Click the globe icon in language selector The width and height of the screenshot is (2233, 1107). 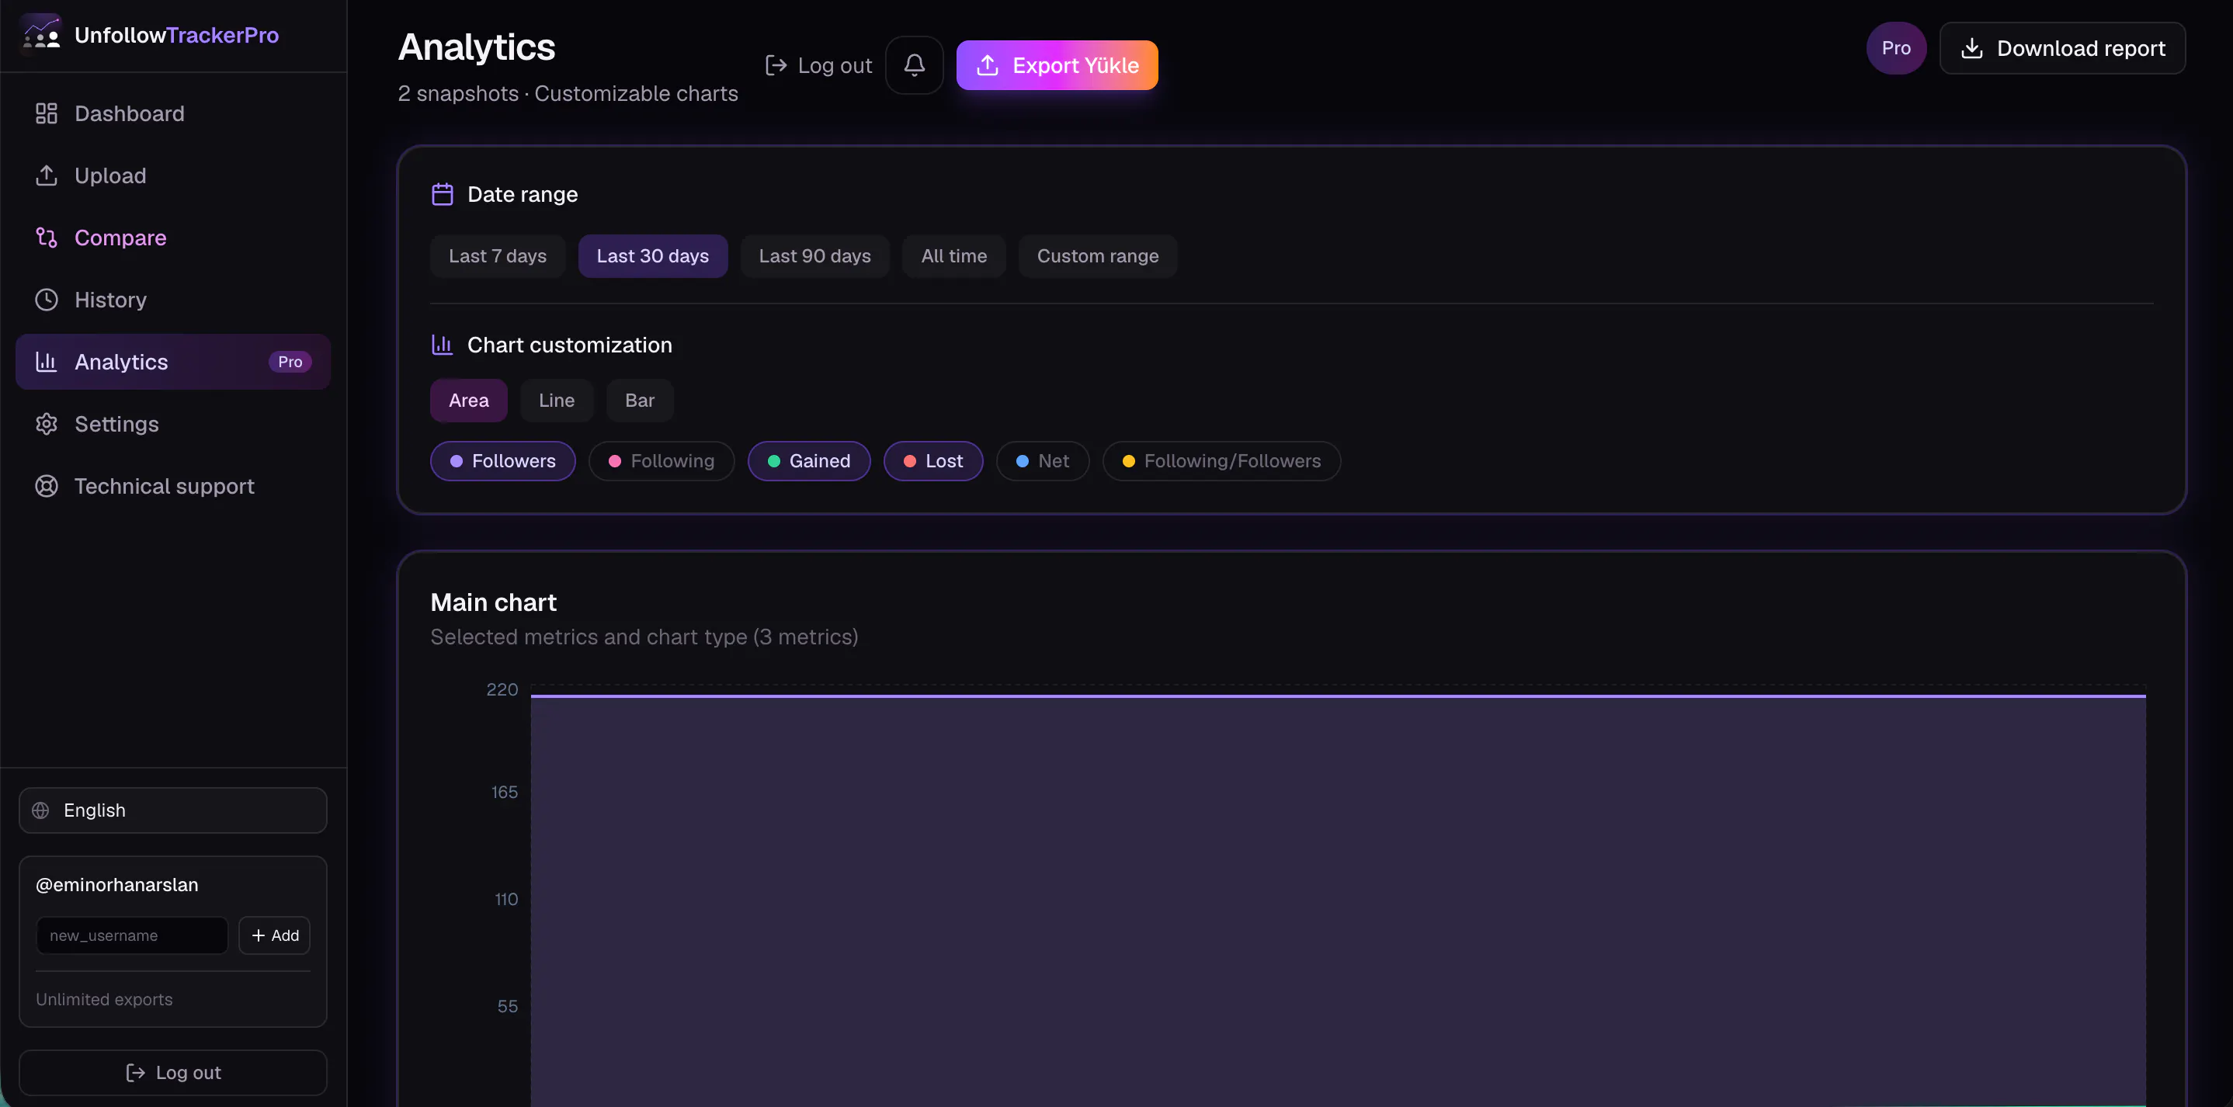coord(40,810)
